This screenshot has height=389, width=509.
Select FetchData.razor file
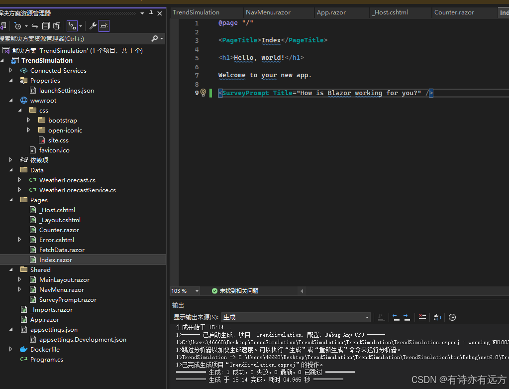62,250
